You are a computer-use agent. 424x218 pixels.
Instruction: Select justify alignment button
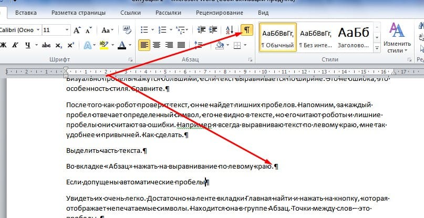(181, 45)
